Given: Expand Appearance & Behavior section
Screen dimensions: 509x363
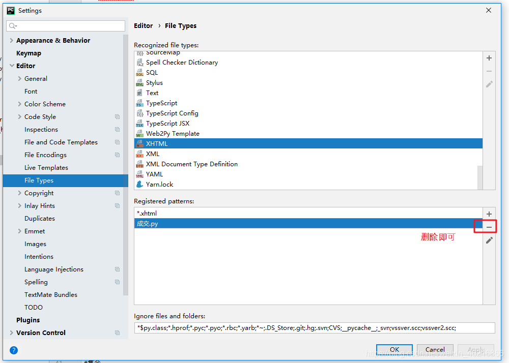Looking at the screenshot, I should 12,40.
